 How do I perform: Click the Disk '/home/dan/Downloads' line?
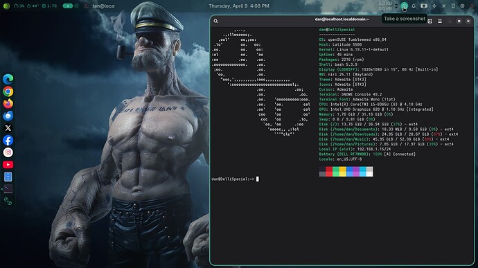point(389,134)
